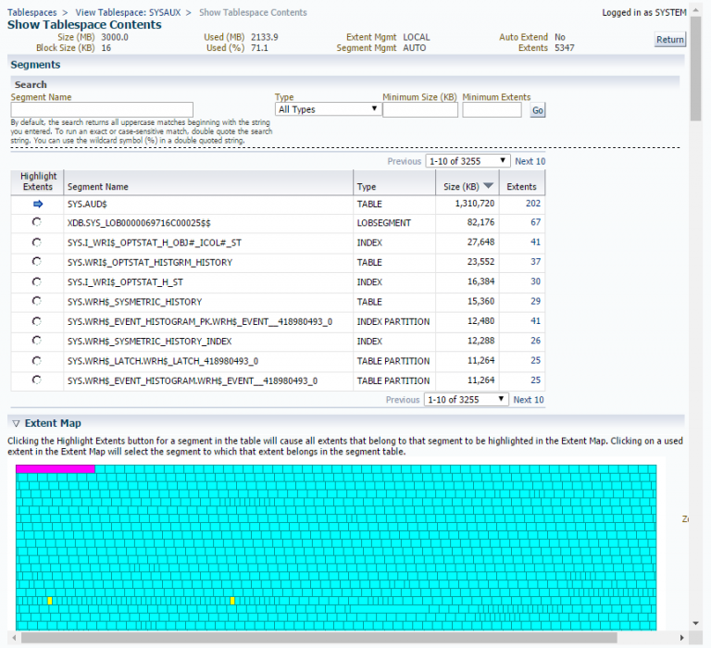The image size is (711, 648).
Task: Select radio button for SYS.WRH$_SYSMETRIC_HISTORY_INDEX
Action: tap(37, 341)
